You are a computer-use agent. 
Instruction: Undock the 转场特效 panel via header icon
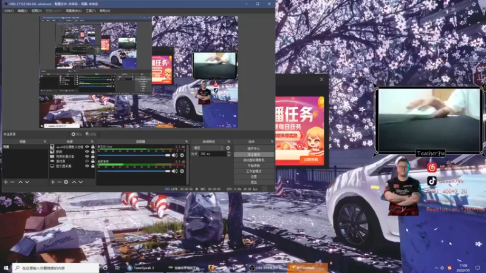pyautogui.click(x=229, y=141)
